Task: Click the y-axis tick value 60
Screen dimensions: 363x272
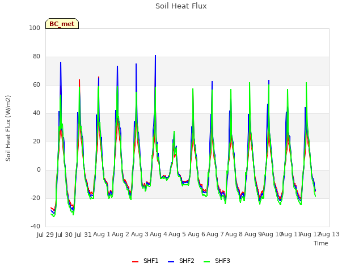Action: coord(36,84)
